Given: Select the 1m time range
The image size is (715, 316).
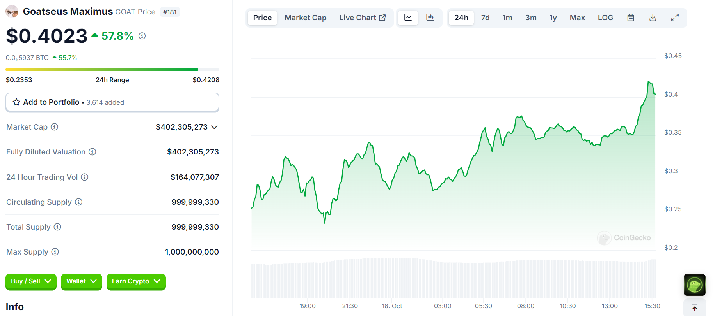Looking at the screenshot, I should 507,18.
